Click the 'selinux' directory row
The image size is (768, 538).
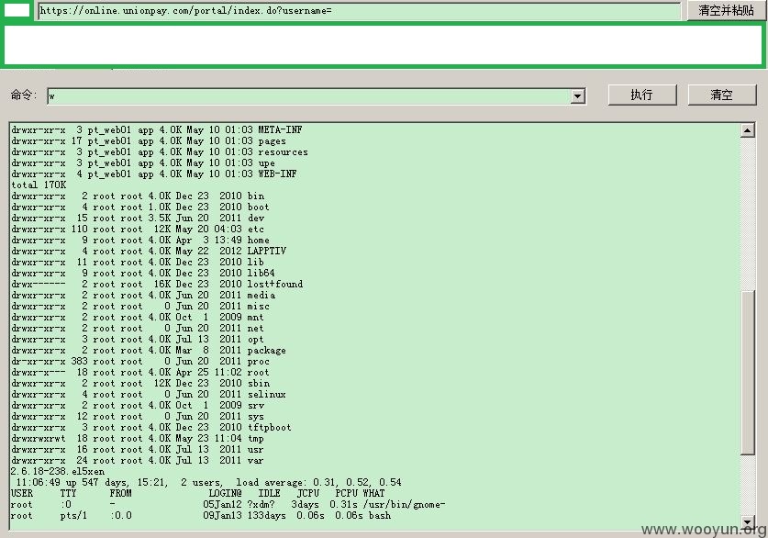tap(149, 395)
